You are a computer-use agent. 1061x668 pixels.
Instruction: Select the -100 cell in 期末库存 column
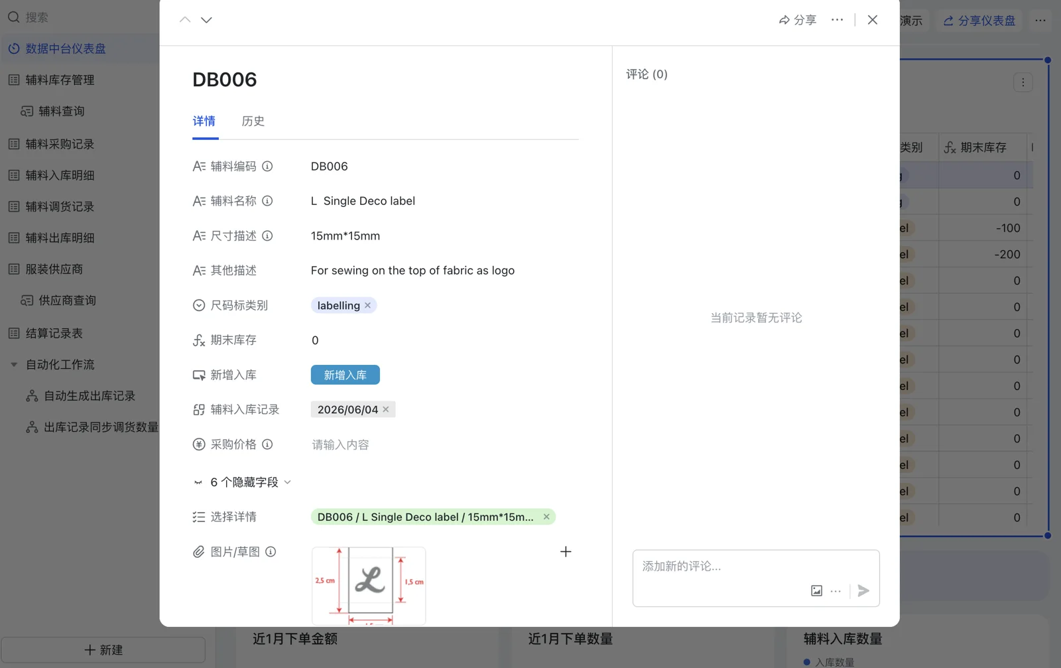tap(983, 228)
